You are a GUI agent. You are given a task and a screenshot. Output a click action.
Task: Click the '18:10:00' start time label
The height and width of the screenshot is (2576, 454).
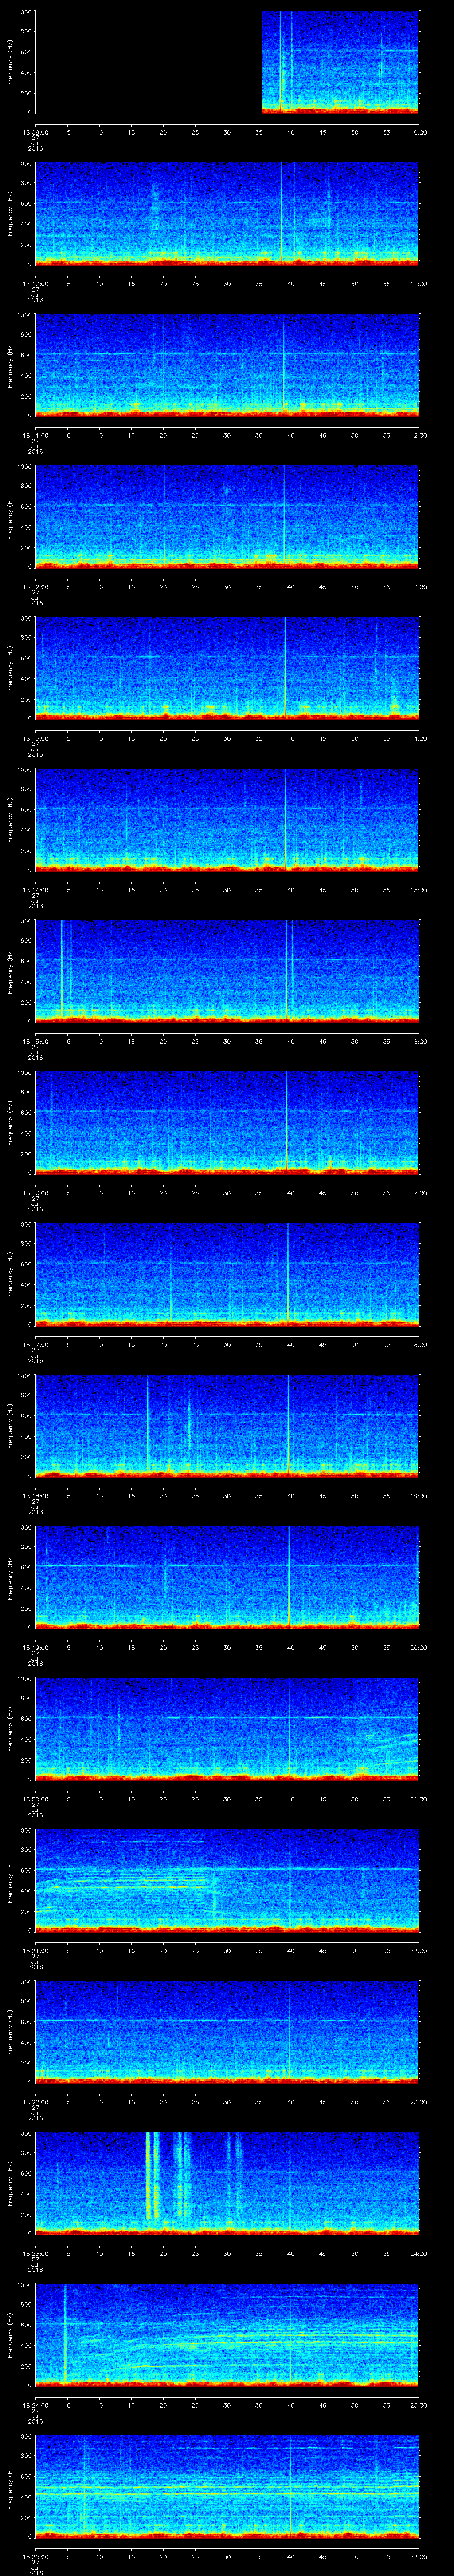(35, 284)
